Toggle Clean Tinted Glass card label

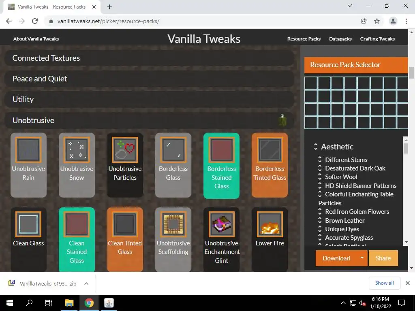coord(125,247)
